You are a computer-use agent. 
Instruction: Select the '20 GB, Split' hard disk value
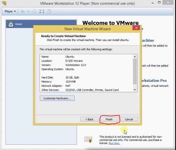click(x=72, y=77)
